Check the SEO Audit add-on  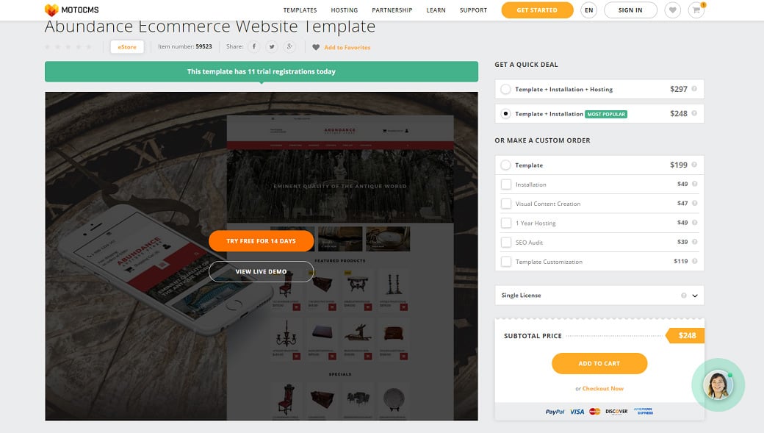506,243
